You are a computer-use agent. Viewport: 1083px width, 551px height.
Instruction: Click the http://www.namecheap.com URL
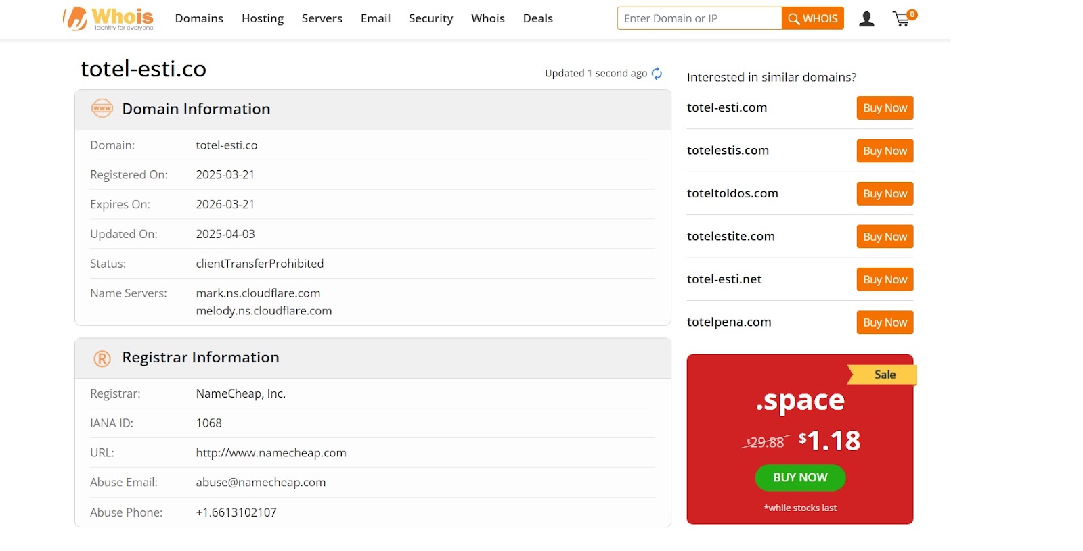(271, 453)
